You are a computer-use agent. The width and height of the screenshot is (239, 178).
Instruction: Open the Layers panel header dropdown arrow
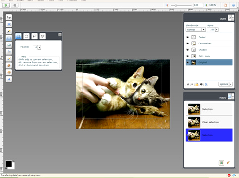(233, 17)
